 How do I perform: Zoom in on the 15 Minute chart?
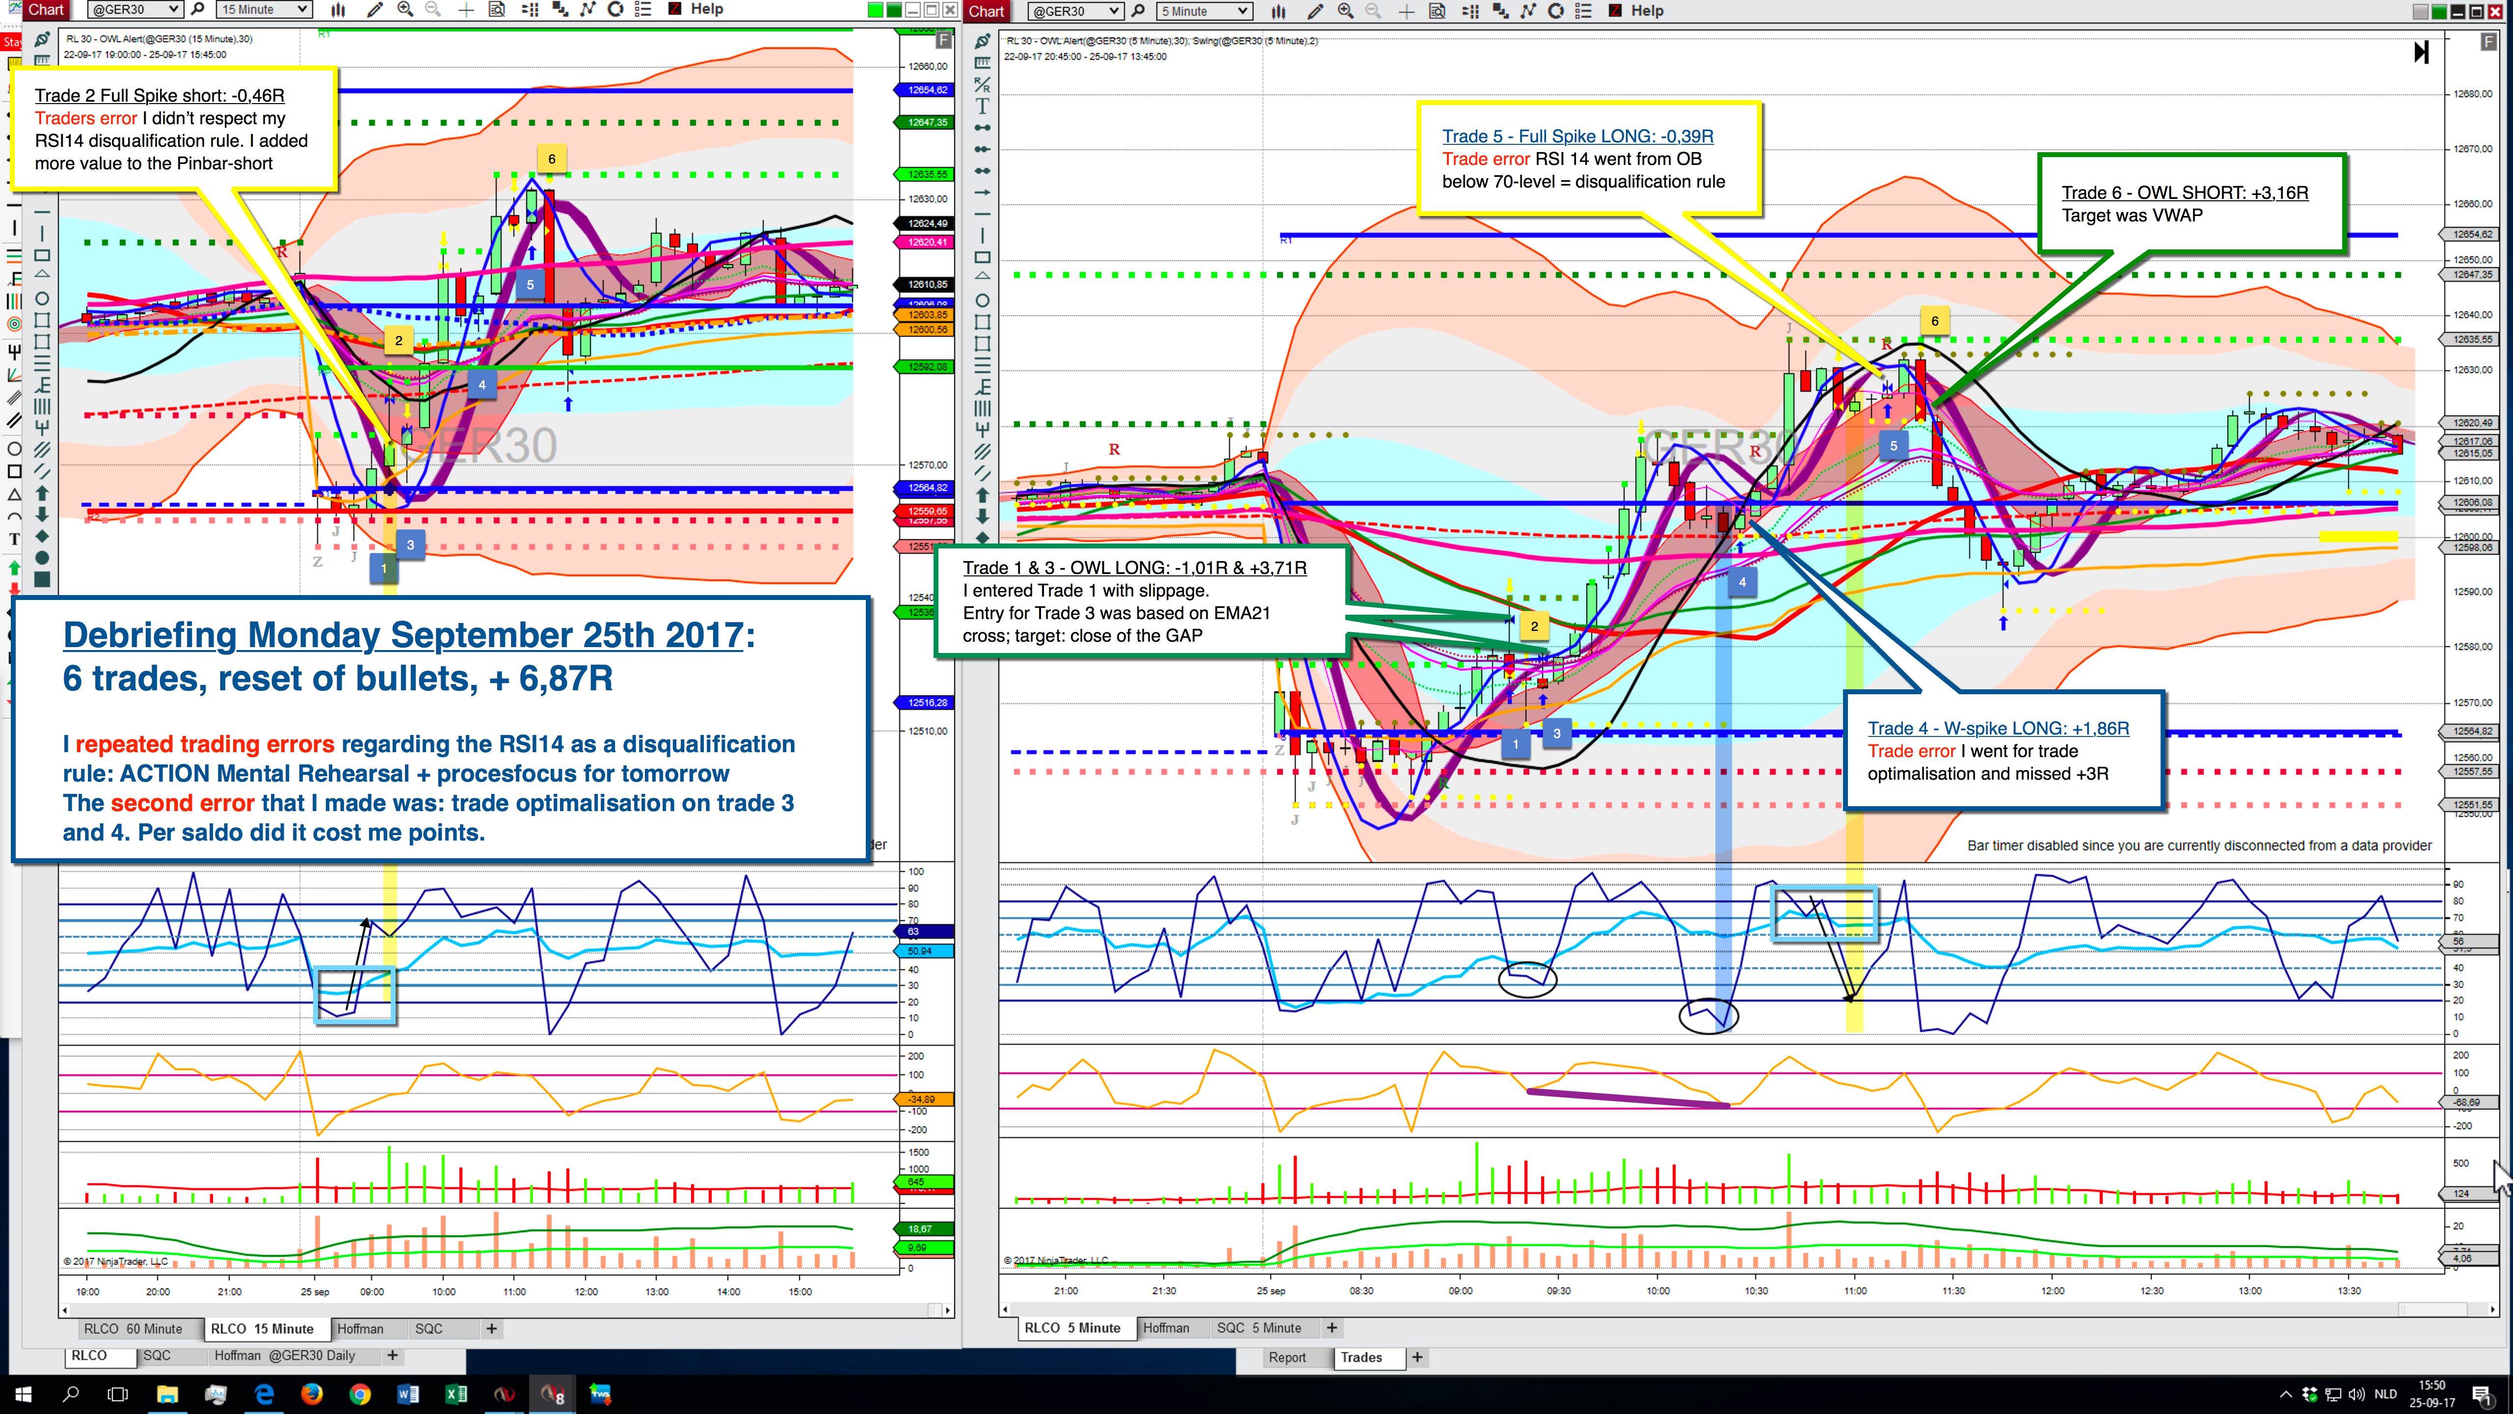click(x=405, y=10)
